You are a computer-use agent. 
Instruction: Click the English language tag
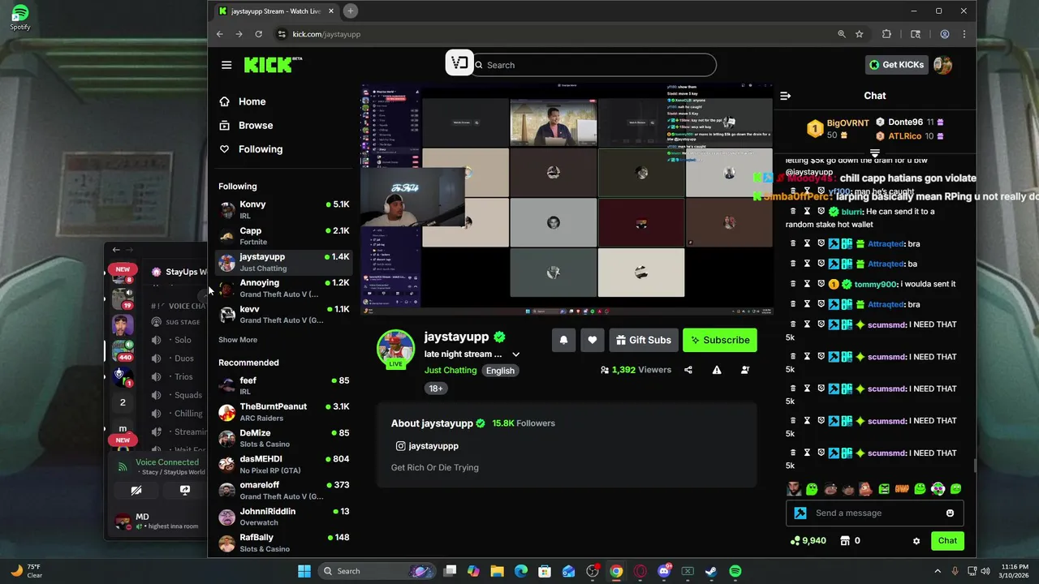coord(500,371)
